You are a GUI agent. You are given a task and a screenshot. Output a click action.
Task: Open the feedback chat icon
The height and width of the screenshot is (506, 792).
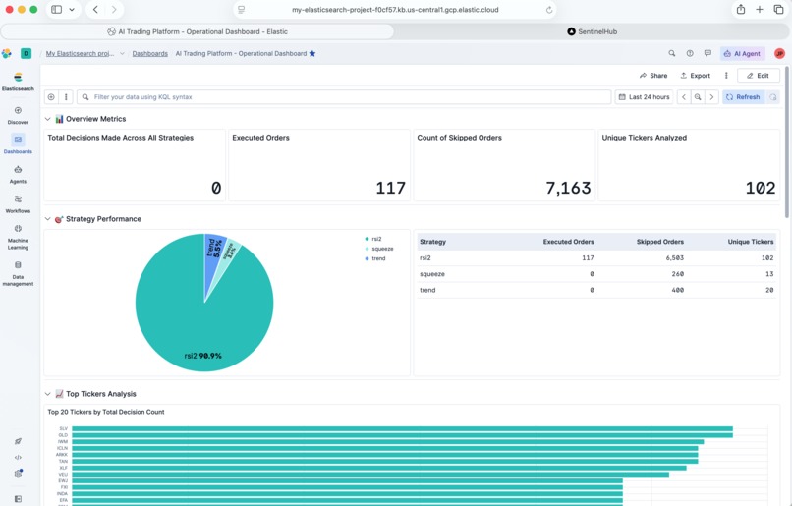point(707,53)
